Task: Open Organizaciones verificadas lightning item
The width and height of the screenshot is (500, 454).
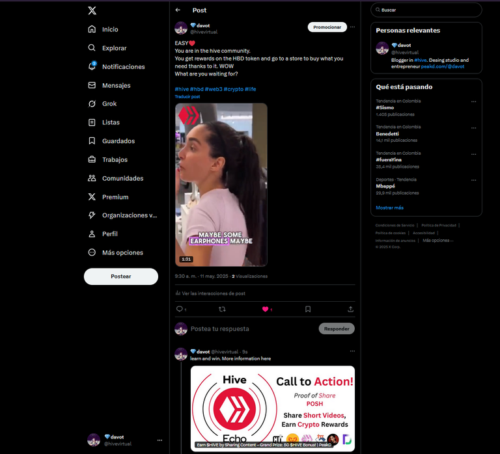Action: 122,215
